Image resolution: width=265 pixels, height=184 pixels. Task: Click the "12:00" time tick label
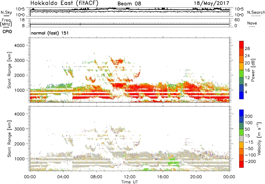point(130,177)
